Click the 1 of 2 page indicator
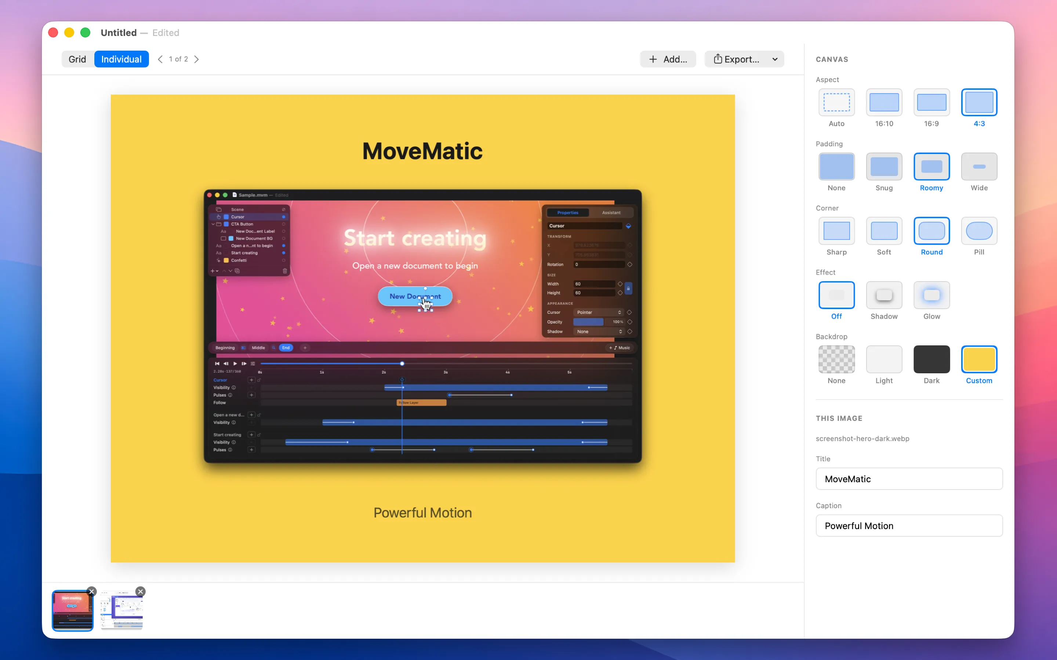The image size is (1057, 660). pyautogui.click(x=178, y=59)
